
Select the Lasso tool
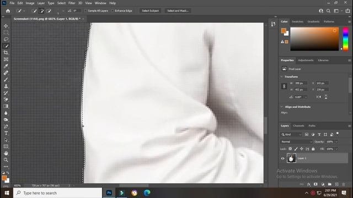[x=6, y=39]
